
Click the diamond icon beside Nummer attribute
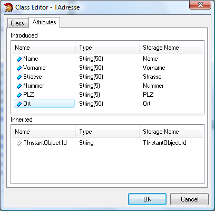pos(19,86)
